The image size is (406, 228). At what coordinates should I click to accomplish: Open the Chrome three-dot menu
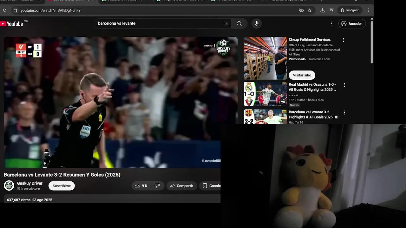368,10
